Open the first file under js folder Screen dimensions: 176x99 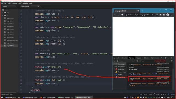click(10, 18)
